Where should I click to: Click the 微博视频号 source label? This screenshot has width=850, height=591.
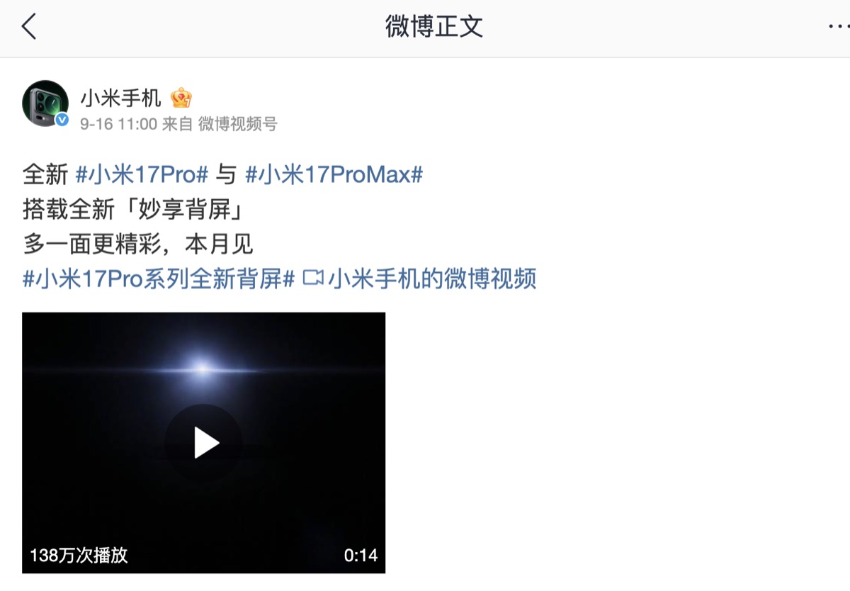coord(237,124)
